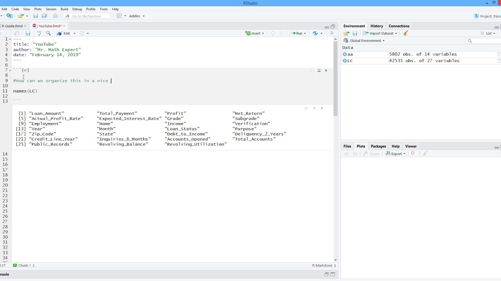Click "42535 obs. of 27 variables" text

coord(424,61)
